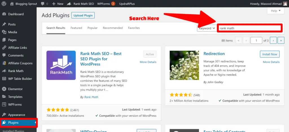Click the plus icon next to New

pyautogui.click(x=54, y=4)
